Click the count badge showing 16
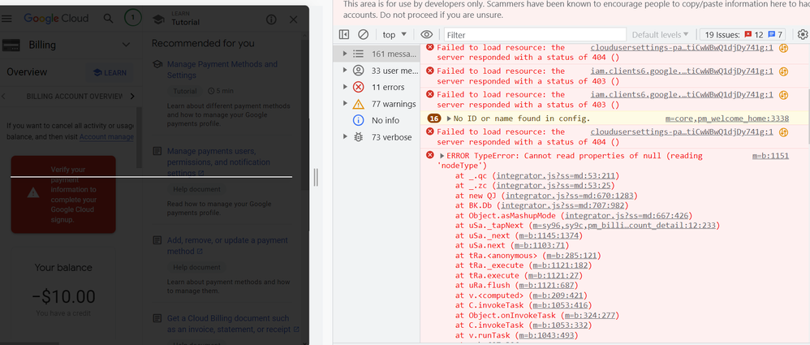This screenshot has width=810, height=345. point(434,119)
